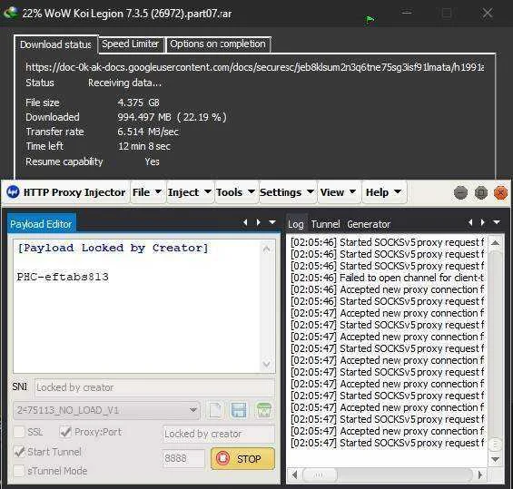Minimize the HTTP Proxy Injector window
513x489 pixels.
460,193
